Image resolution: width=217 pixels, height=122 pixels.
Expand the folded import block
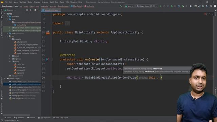[x=67, y=23]
